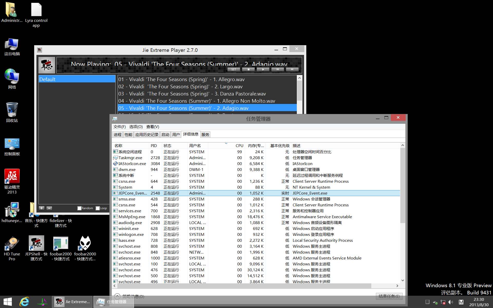Skip to previous track in Jie Extreme Player
493x308 pixels.
[x=278, y=69]
